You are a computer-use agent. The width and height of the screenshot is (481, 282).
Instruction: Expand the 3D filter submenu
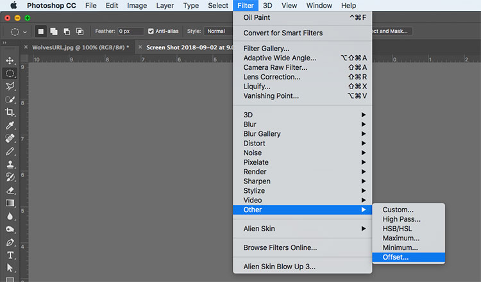(303, 115)
